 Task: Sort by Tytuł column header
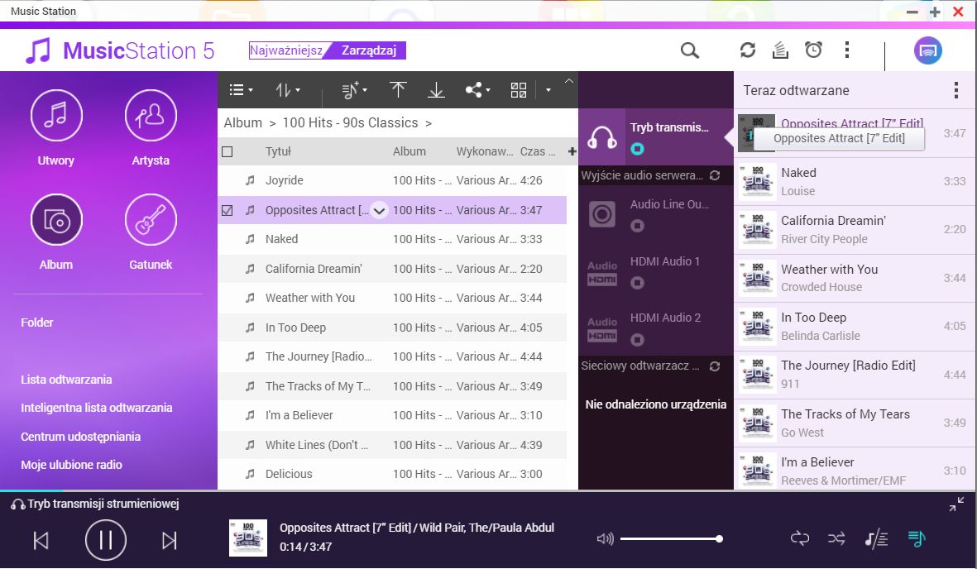point(278,151)
